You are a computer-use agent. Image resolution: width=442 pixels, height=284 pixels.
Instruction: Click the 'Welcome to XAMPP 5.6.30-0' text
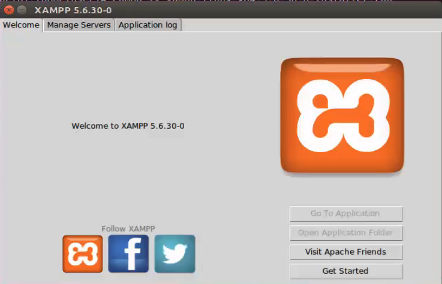tap(128, 126)
